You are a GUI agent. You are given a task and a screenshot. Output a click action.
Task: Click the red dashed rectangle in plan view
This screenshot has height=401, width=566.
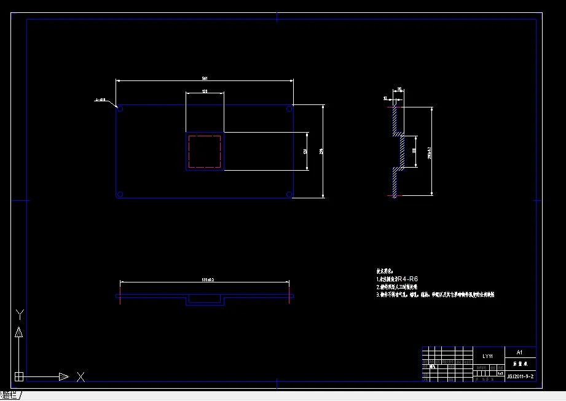click(205, 152)
